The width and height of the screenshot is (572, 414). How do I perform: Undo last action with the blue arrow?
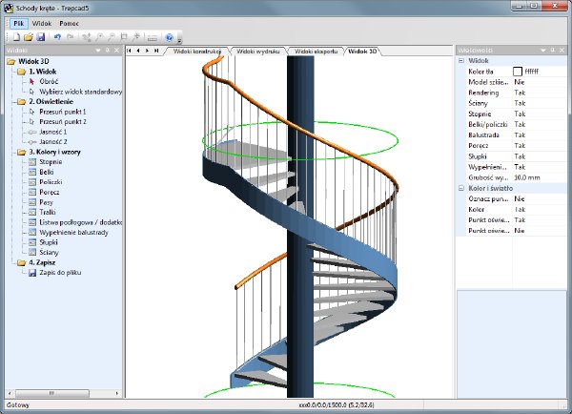pos(57,37)
